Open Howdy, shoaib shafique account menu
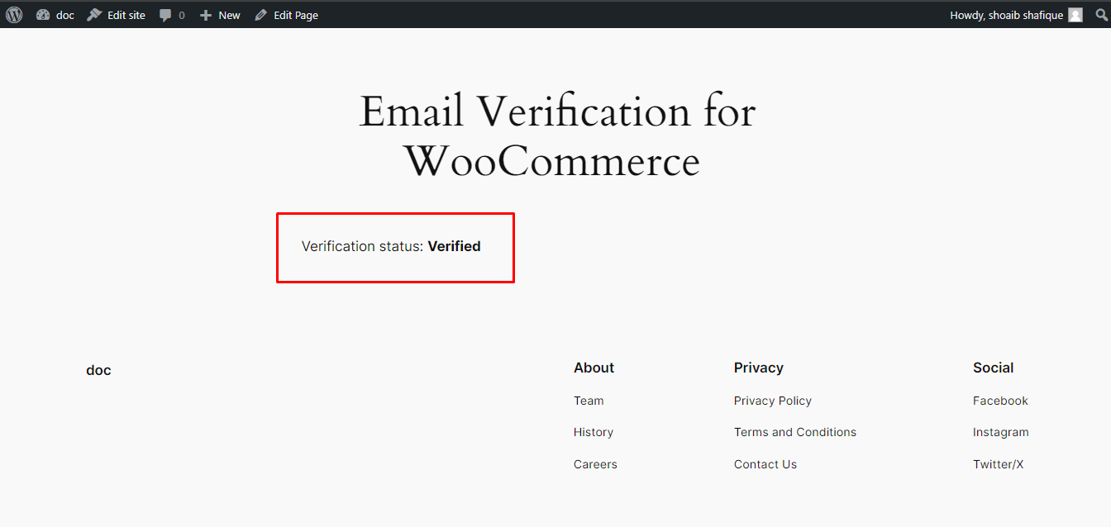Viewport: 1111px width, 527px height. 1016,15
